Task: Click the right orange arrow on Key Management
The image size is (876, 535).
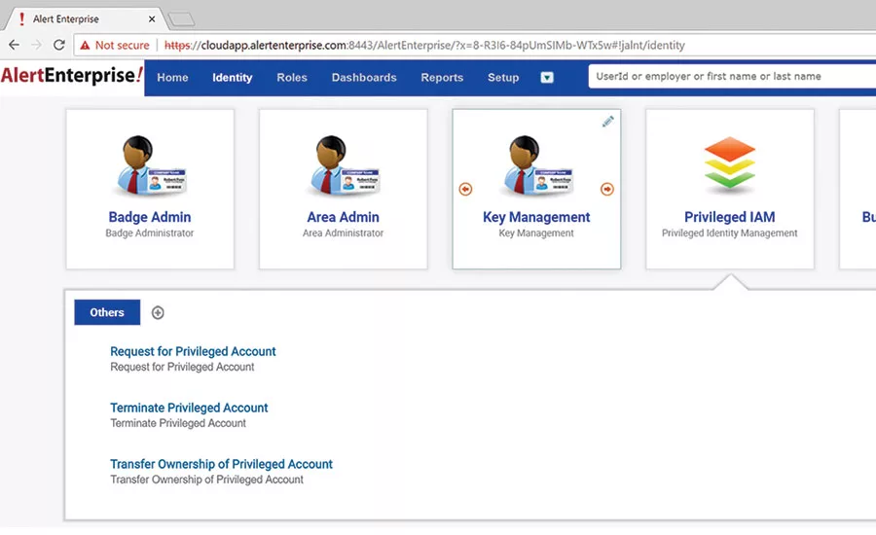Action: pyautogui.click(x=607, y=189)
